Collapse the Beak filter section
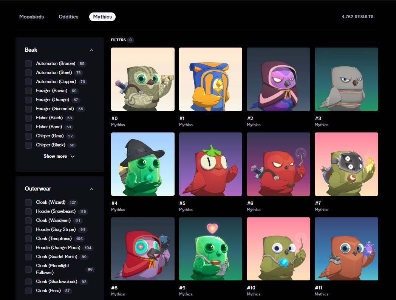The image size is (396, 300). 91,50
